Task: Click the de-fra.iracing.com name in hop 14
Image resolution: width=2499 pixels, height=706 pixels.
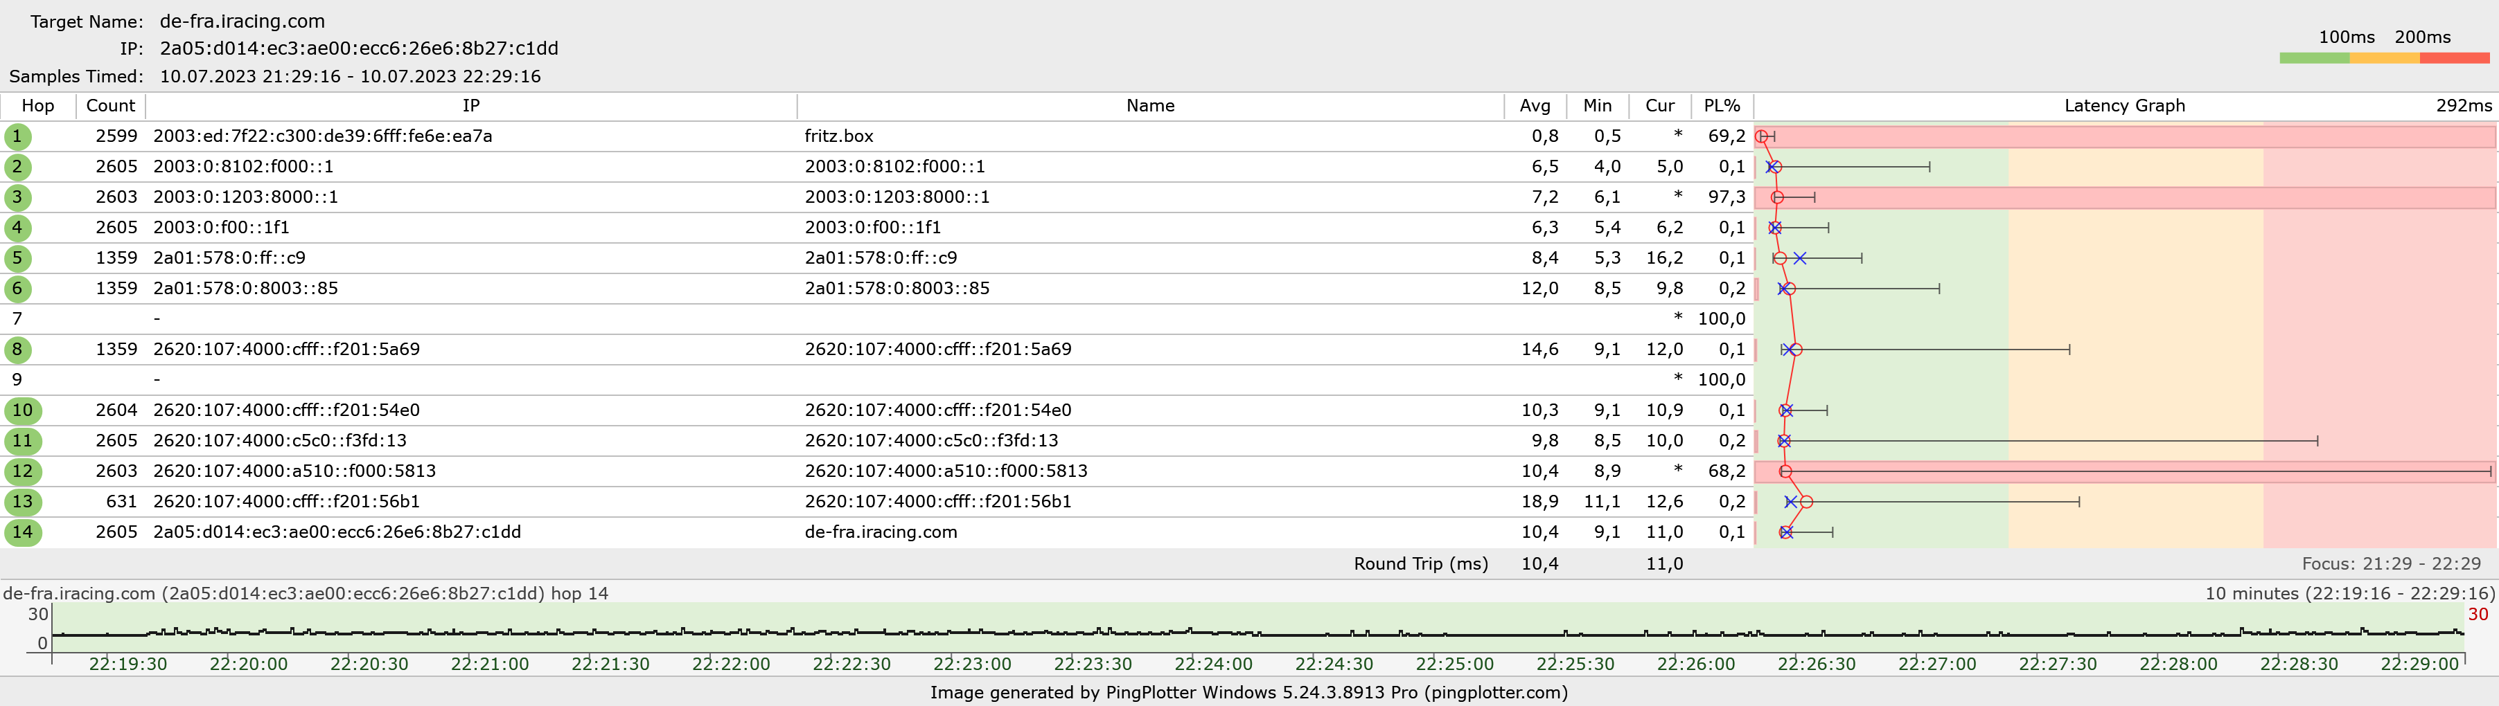Action: [x=880, y=532]
